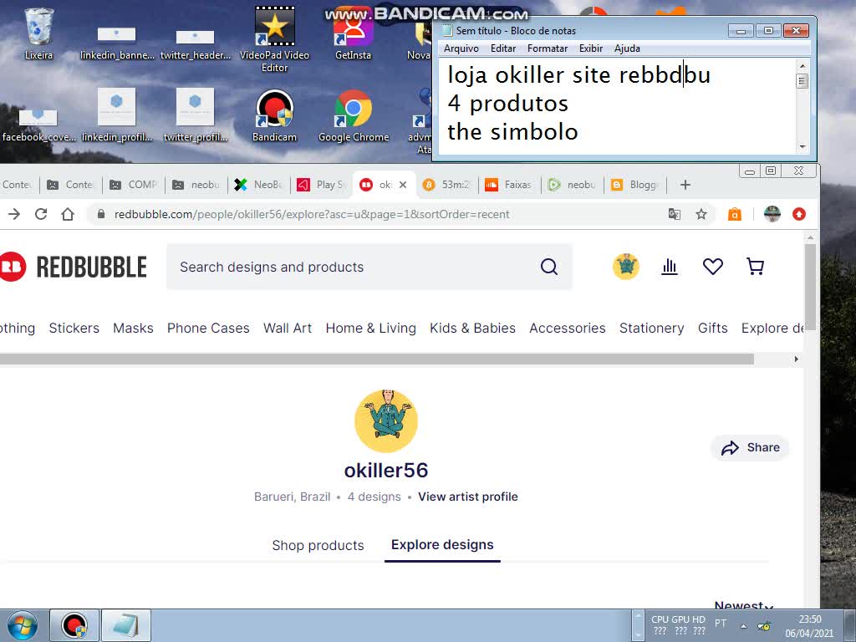Bookmark this page with the star icon
The width and height of the screenshot is (856, 642).
point(701,214)
